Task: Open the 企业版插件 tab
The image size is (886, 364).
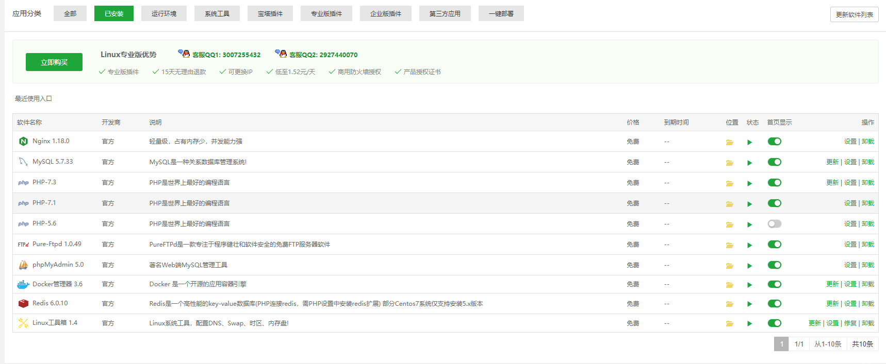Action: pos(386,13)
